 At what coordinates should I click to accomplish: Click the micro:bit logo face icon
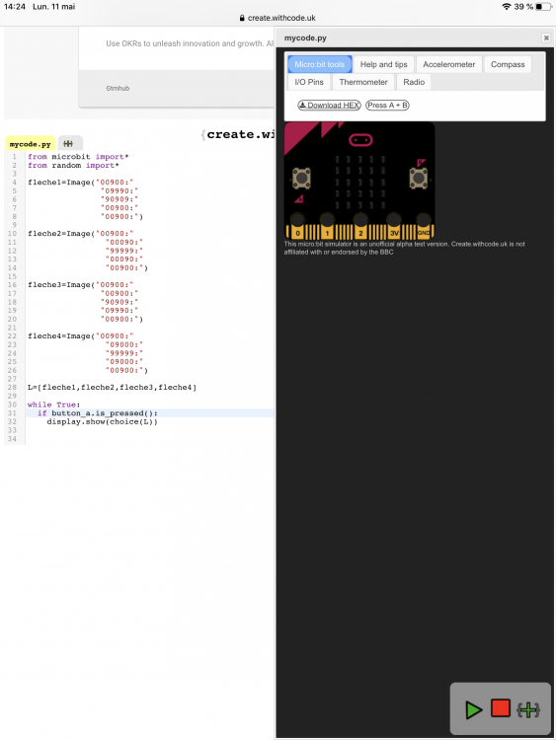360,140
